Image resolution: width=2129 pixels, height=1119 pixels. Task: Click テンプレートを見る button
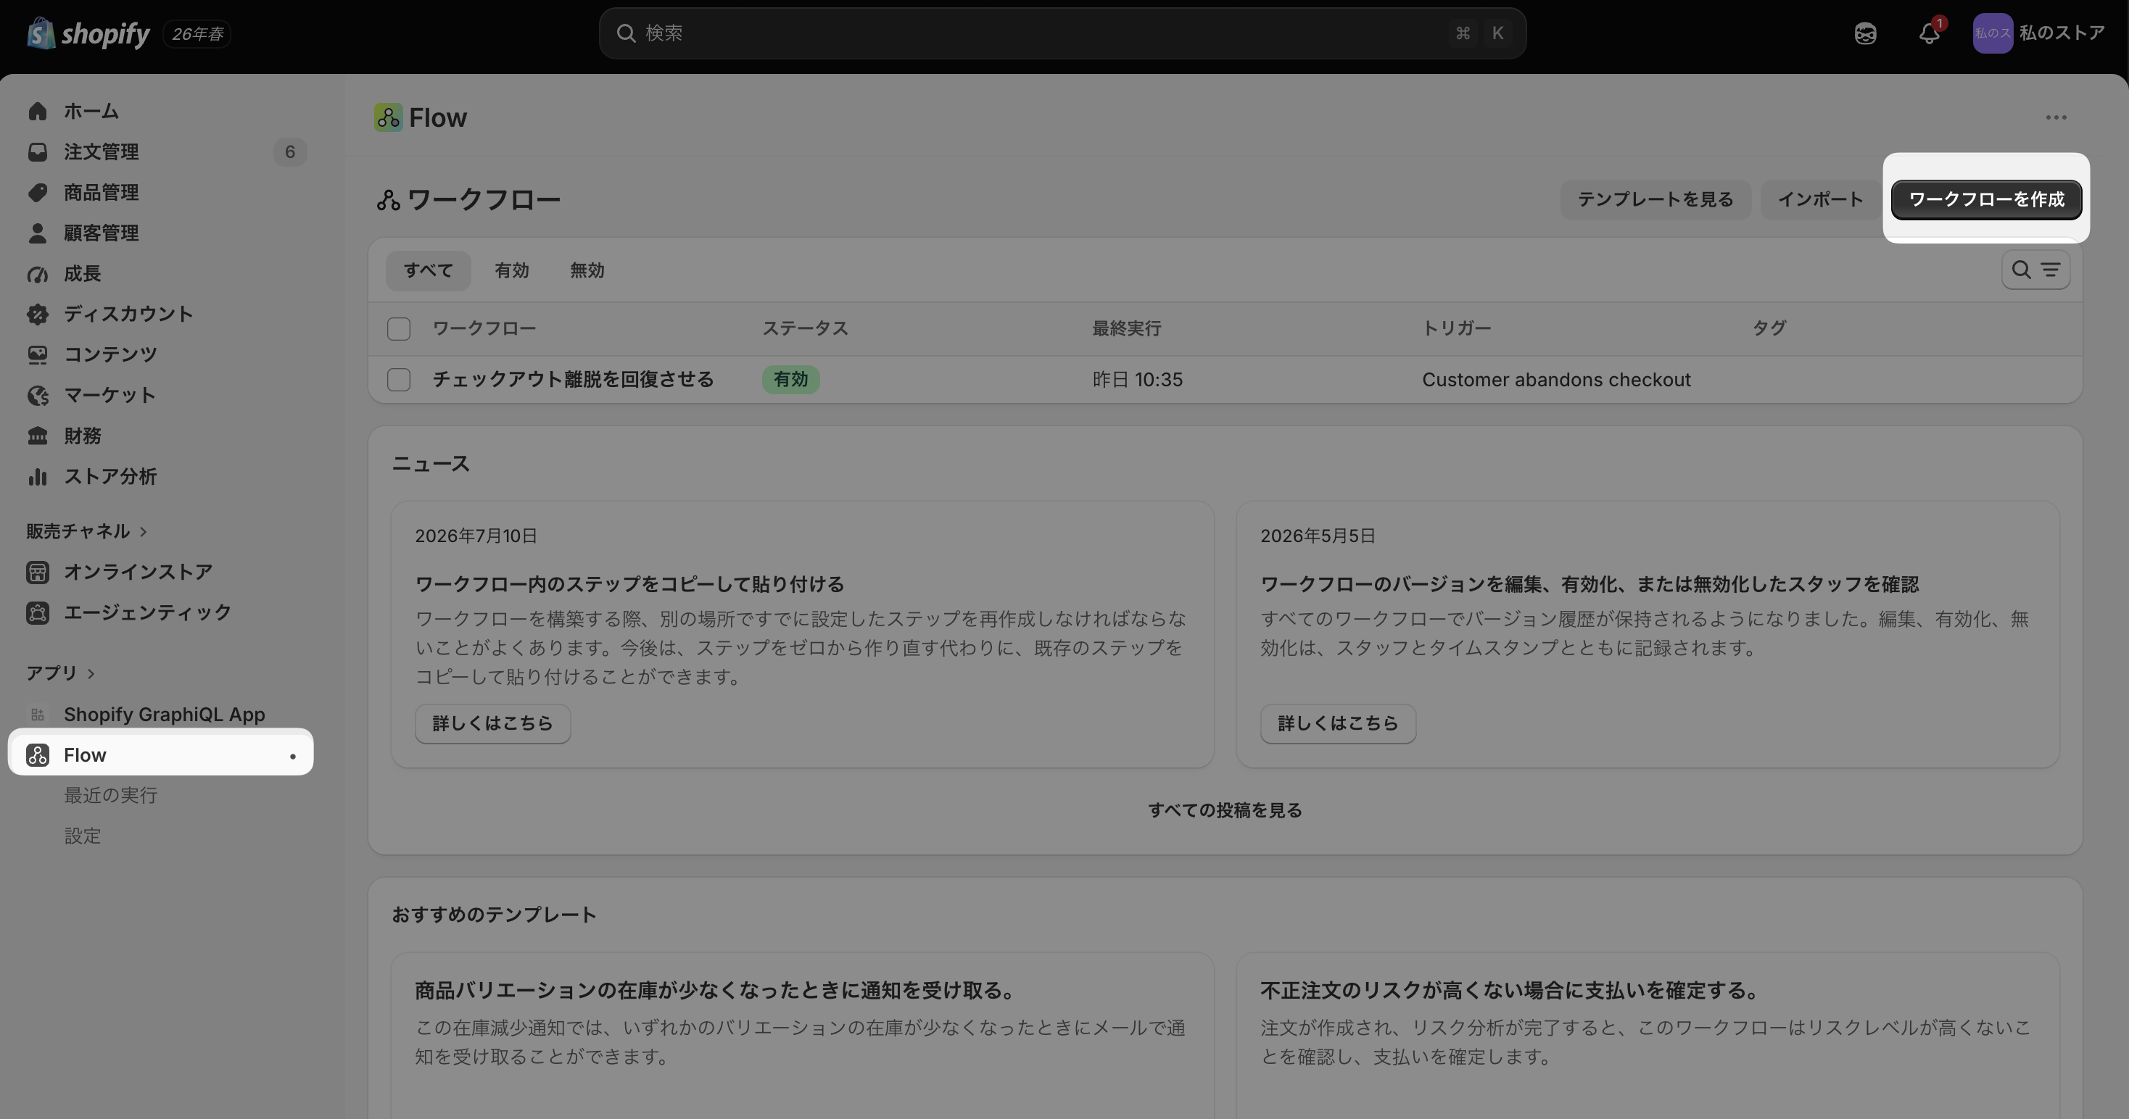click(x=1655, y=200)
